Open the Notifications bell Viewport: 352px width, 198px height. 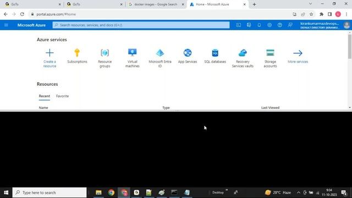(259, 25)
